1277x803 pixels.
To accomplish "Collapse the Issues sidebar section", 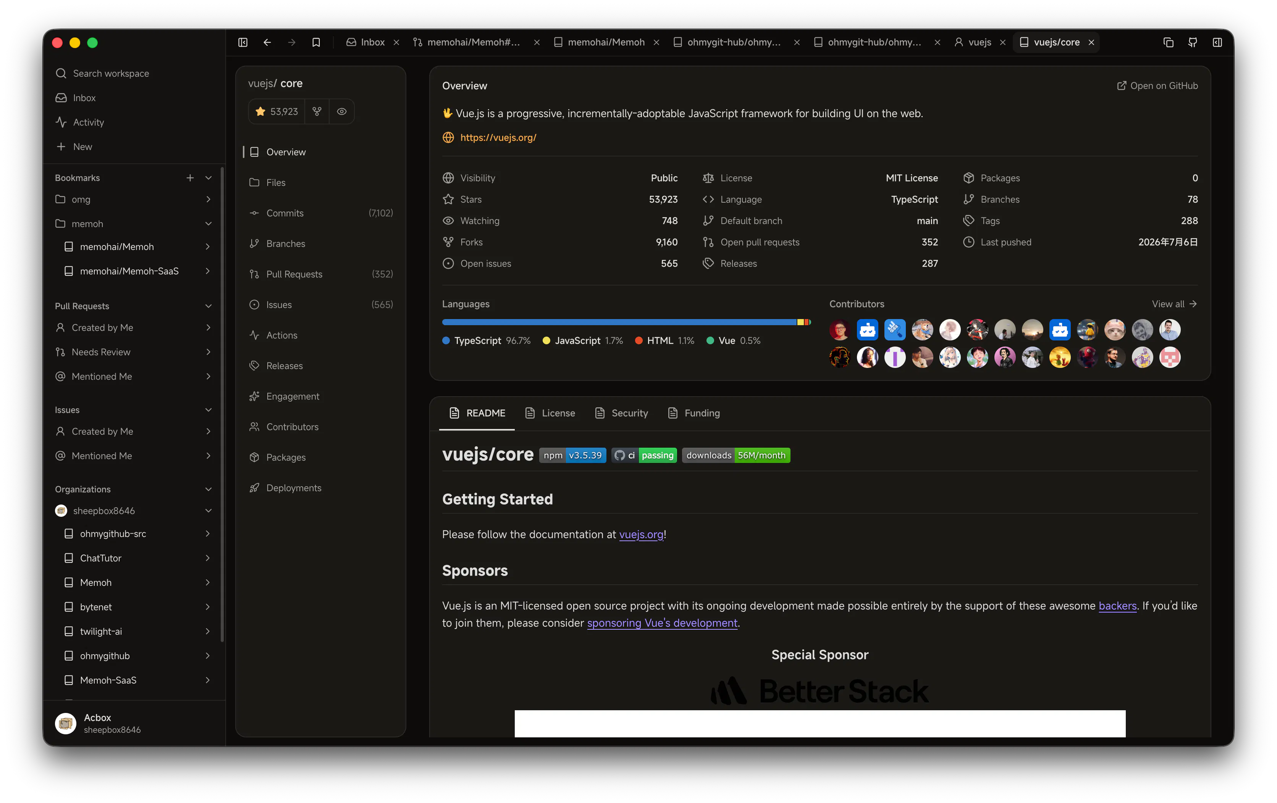I will (209, 410).
